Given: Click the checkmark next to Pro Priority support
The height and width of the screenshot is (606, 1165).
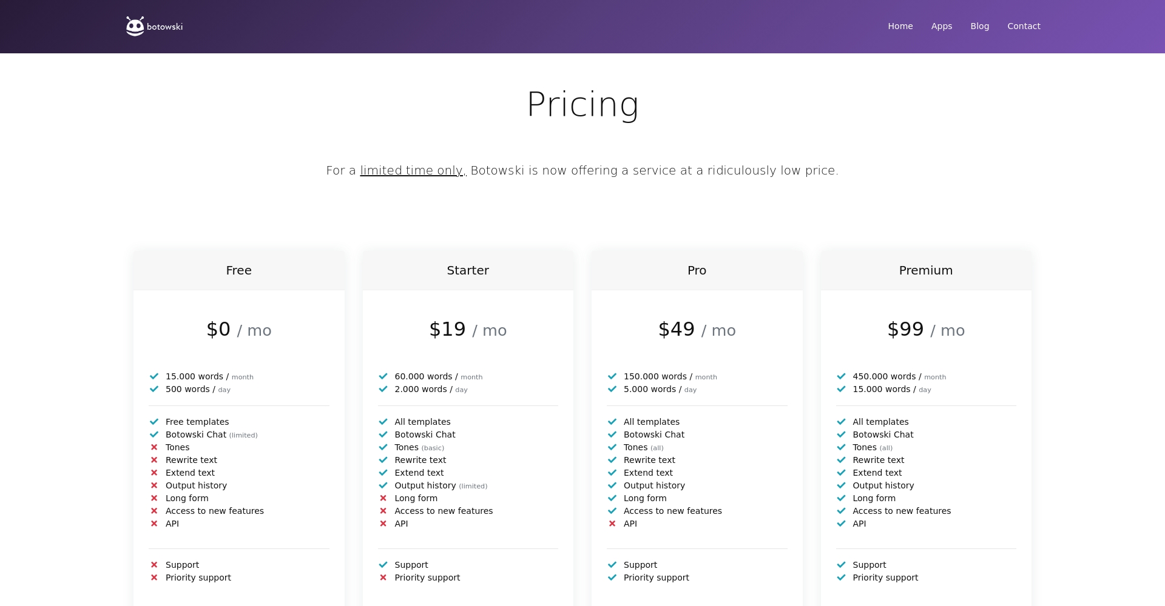Looking at the screenshot, I should (x=612, y=578).
